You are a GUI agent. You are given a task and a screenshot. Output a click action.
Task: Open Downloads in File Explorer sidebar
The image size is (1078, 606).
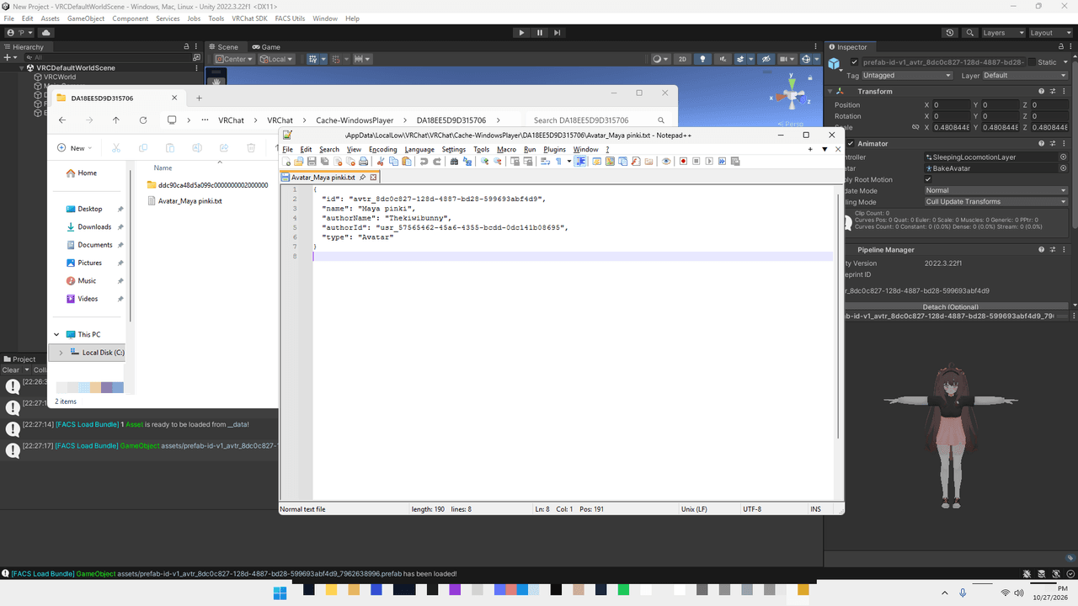pyautogui.click(x=94, y=227)
